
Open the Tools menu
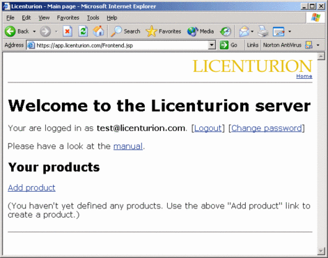coord(93,17)
